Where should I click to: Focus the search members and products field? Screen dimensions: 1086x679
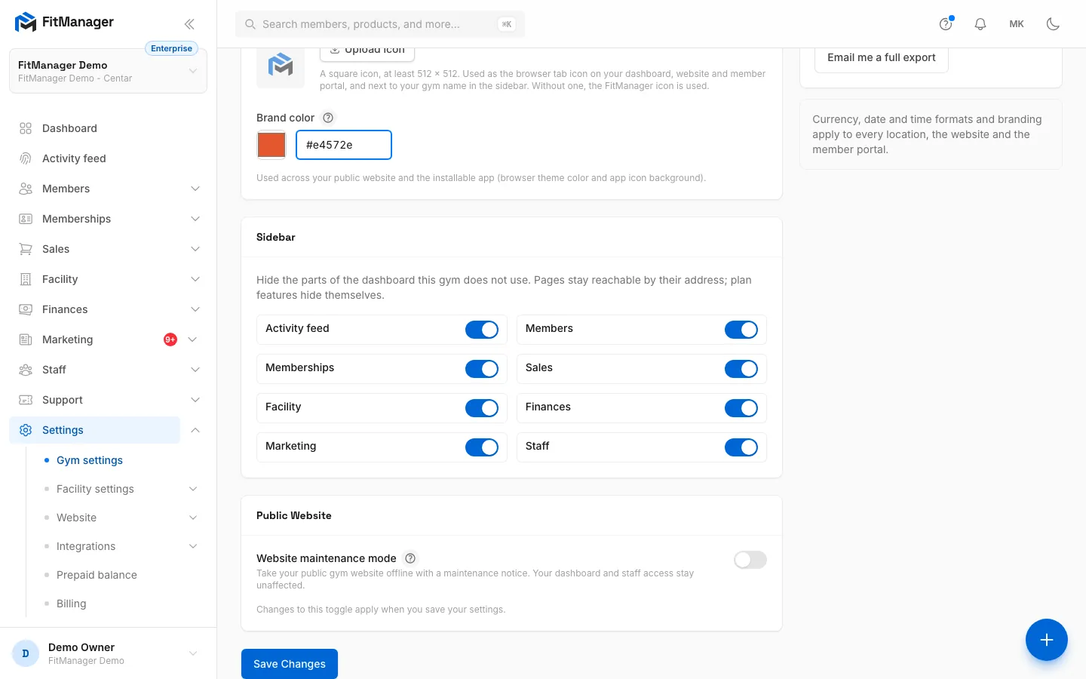(380, 24)
